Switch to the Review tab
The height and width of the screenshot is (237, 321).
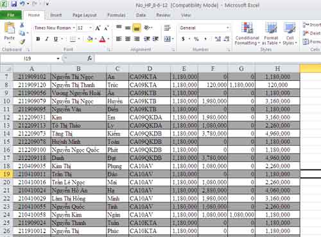[163, 15]
